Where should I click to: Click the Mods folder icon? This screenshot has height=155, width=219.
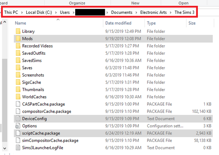[x=18, y=39]
